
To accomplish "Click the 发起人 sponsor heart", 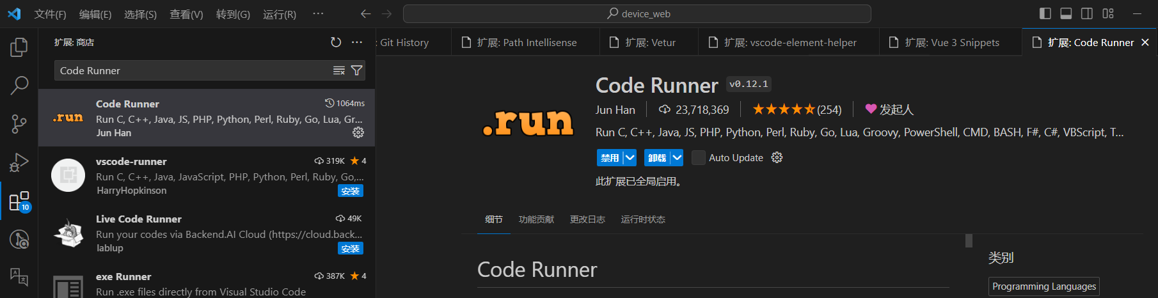I will coord(889,109).
